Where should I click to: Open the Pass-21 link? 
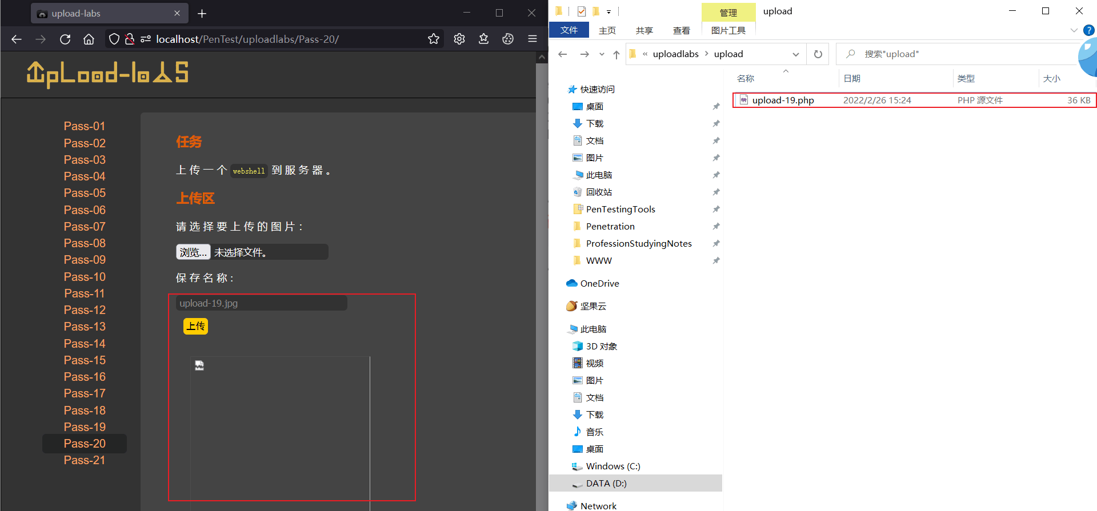pos(85,460)
